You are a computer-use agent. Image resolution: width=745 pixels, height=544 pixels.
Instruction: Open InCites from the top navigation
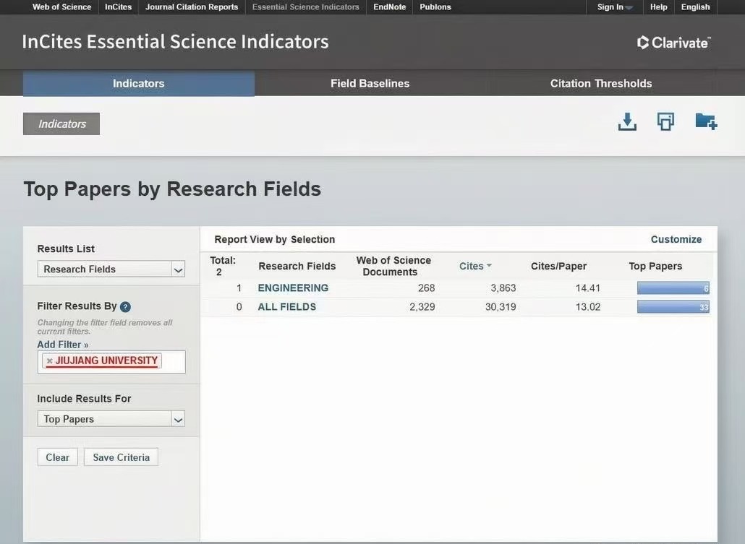(119, 7)
